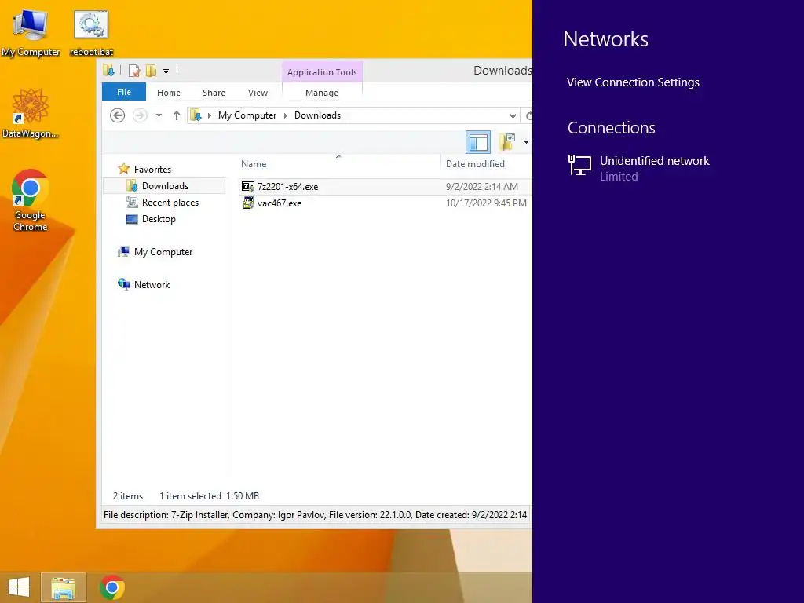Open the Windows Start button
This screenshot has width=804, height=603.
tap(19, 587)
